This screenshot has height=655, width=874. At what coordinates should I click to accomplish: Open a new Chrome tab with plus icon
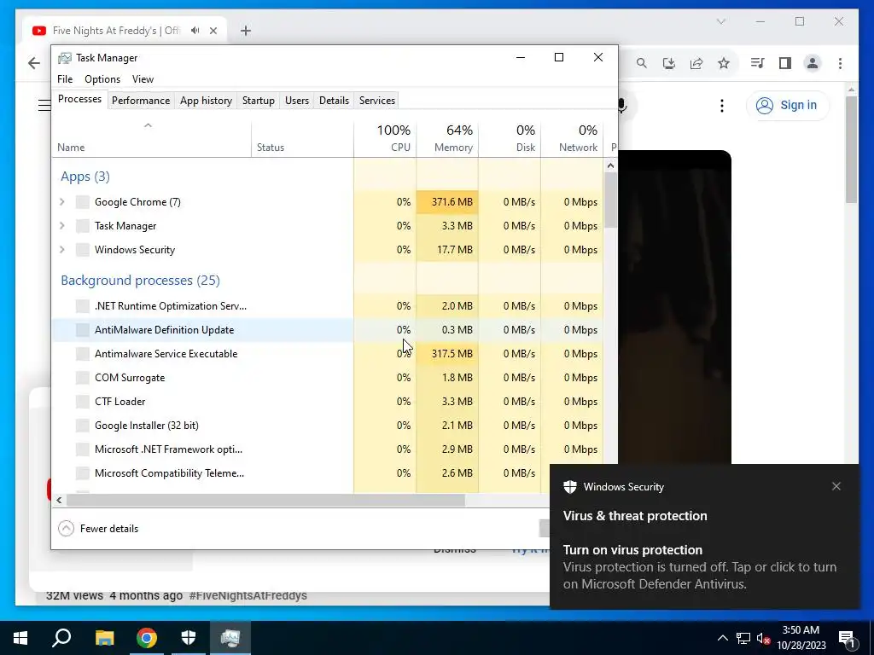pyautogui.click(x=246, y=31)
